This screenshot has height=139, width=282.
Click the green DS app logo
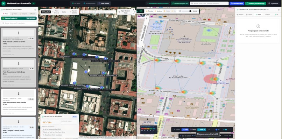pyautogui.click(x=3, y=3)
